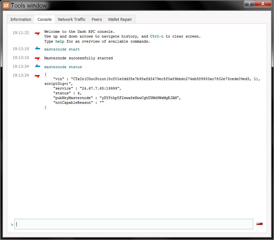Click 'Masternode successfully started' message
The width and height of the screenshot is (274, 240).
78,58
